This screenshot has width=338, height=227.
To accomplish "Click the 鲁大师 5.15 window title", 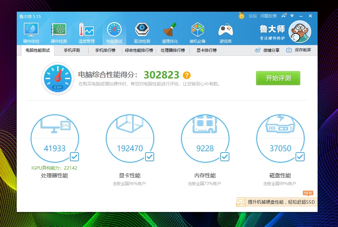I will pos(30,17).
